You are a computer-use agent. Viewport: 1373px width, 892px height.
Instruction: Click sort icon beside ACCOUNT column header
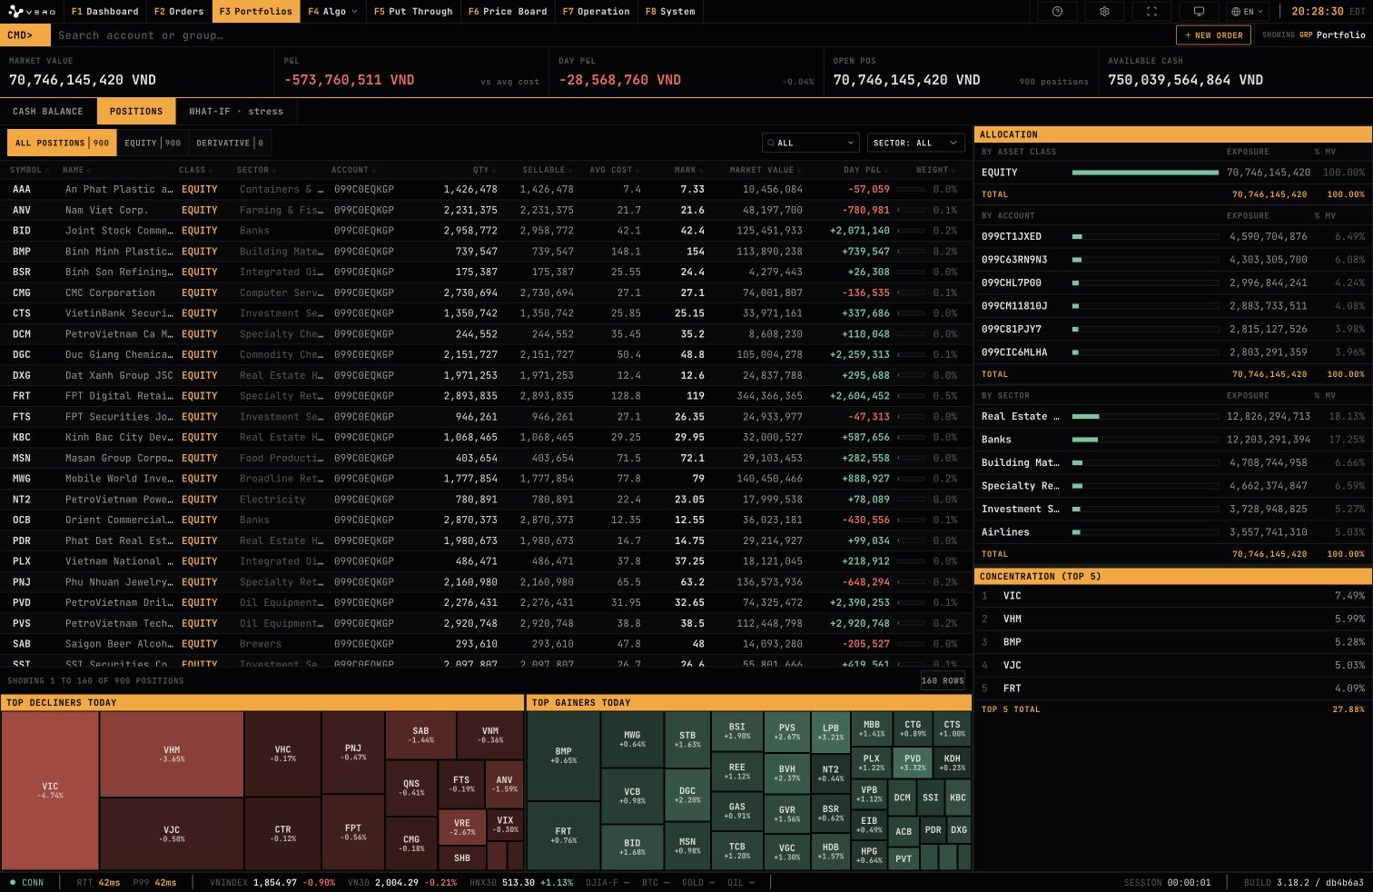pos(374,170)
